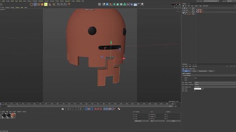
Task: Click the red Autokeying icon
Action: click(x=98, y=109)
